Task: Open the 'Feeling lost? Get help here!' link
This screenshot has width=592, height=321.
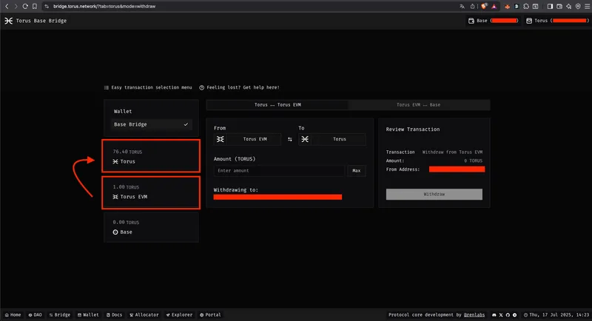Action: [239, 87]
